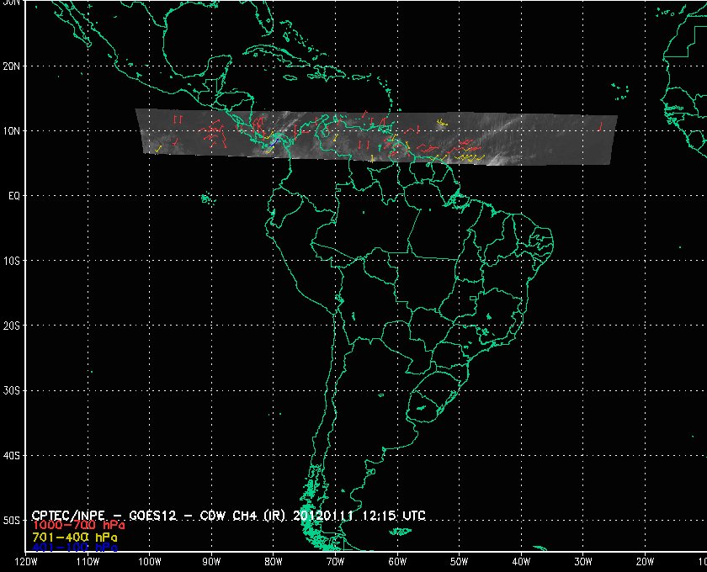
Task: Click the 100W longitude label
Action: [x=149, y=562]
